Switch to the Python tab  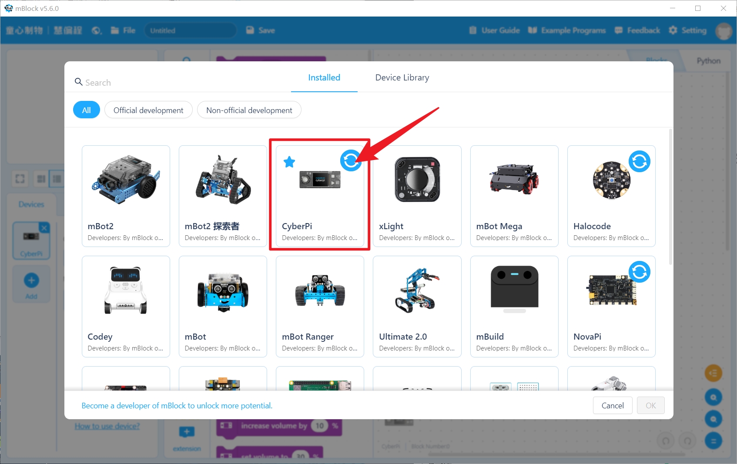[708, 61]
